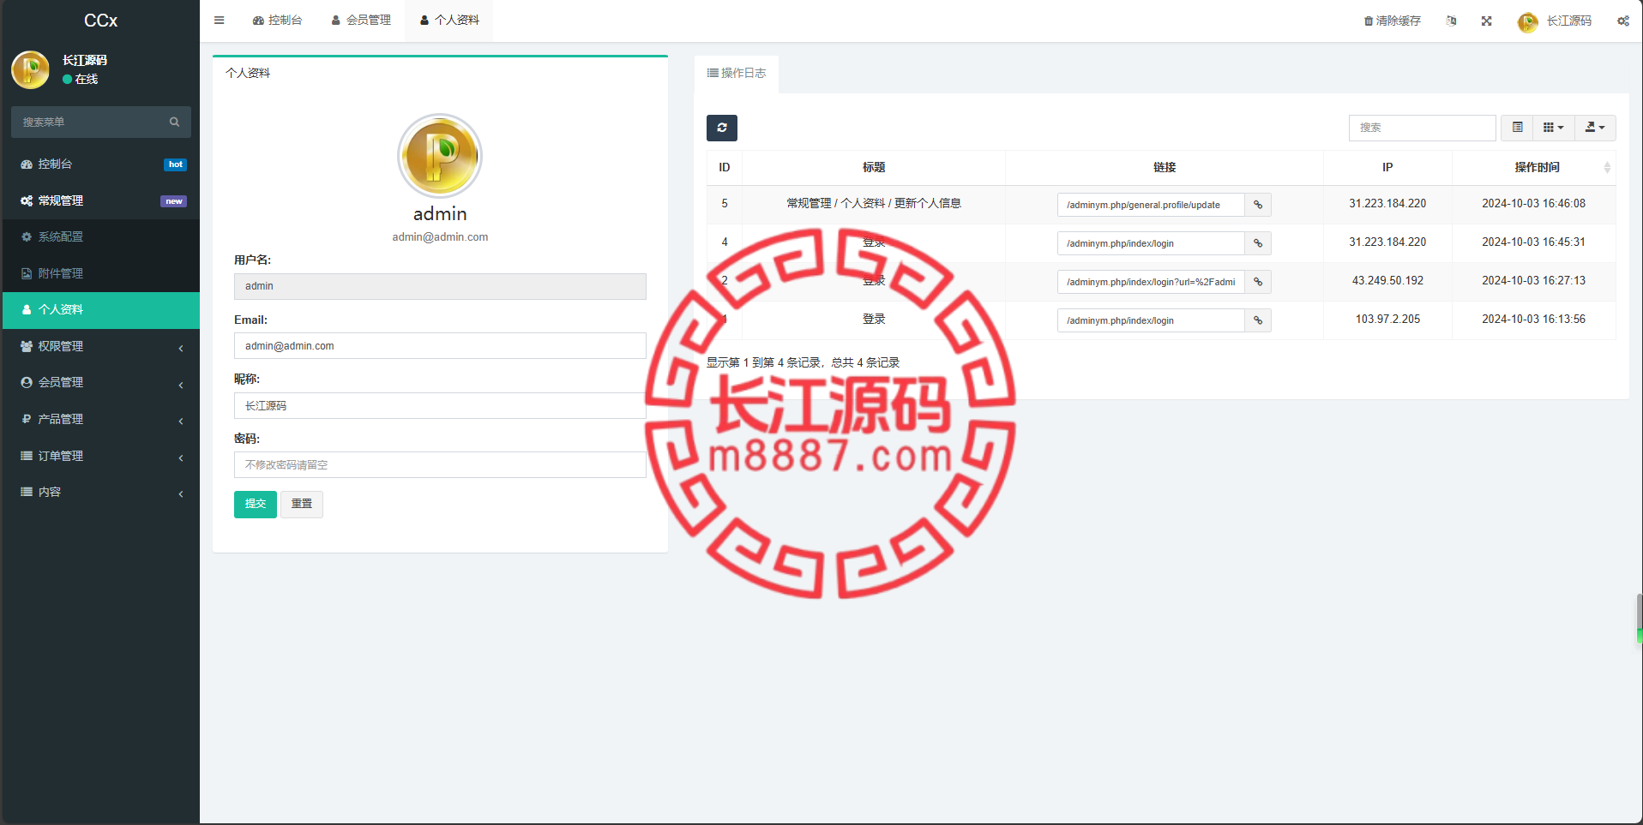This screenshot has height=825, width=1643.
Task: Open the export data dropdown
Action: [x=1595, y=128]
